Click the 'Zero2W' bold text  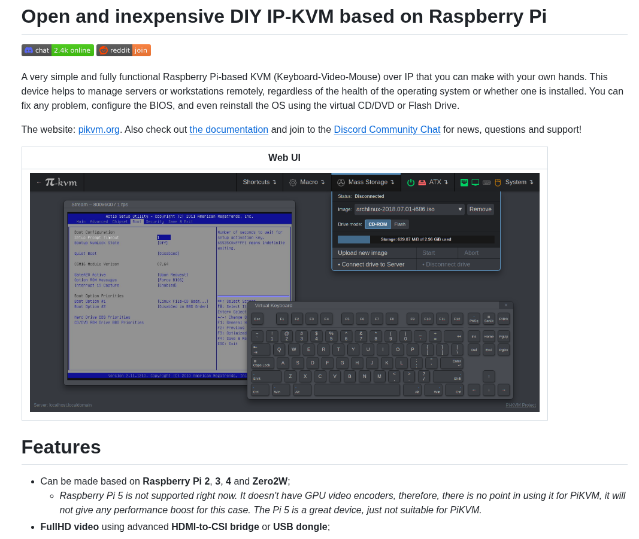[x=269, y=481]
